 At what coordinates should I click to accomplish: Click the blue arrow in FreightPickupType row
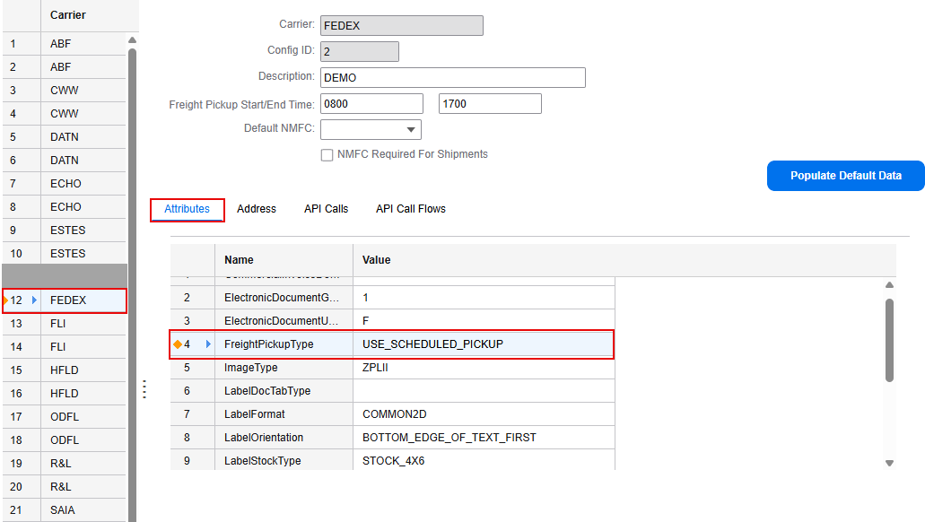click(x=208, y=344)
